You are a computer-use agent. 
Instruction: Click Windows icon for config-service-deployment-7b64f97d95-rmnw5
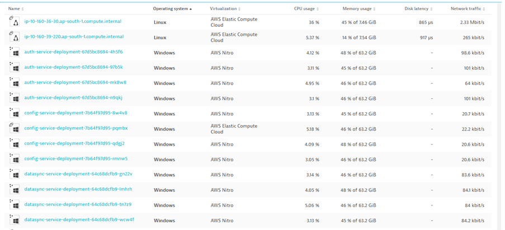click(14, 159)
